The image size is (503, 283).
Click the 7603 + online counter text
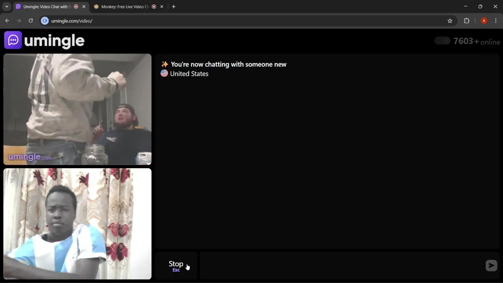[477, 41]
